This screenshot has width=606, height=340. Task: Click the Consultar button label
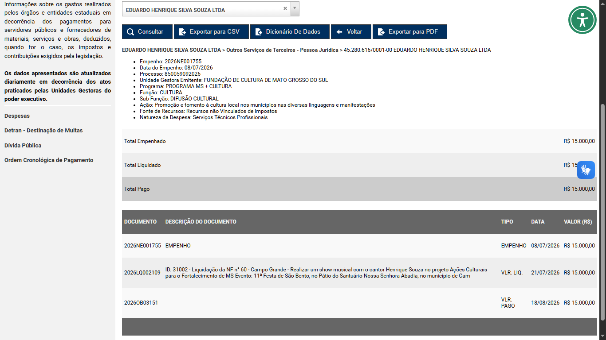point(150,32)
